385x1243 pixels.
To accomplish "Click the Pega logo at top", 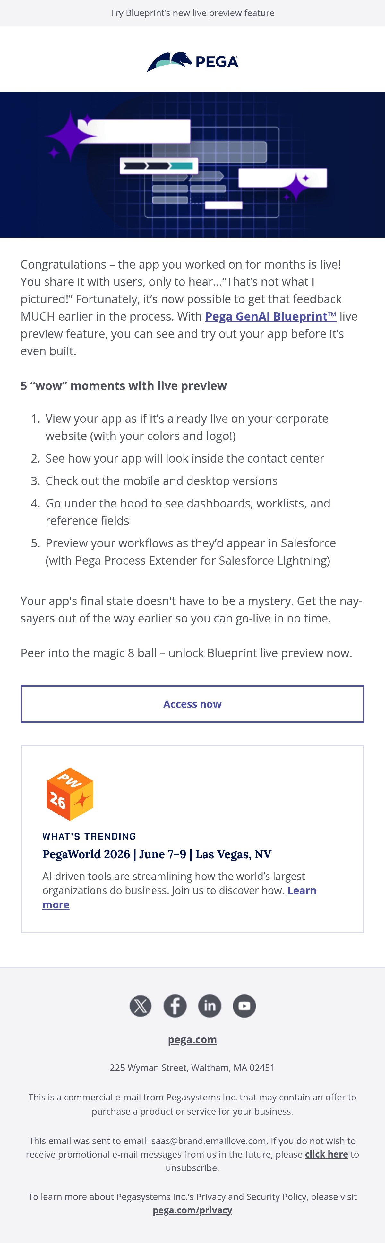I will coord(192,62).
